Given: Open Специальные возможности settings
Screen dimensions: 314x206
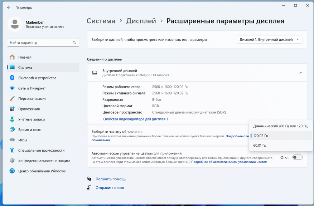Looking at the screenshot, I should click(x=43, y=151).
